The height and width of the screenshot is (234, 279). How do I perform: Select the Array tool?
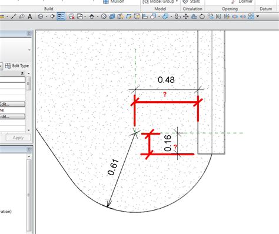pyautogui.click(x=251, y=16)
